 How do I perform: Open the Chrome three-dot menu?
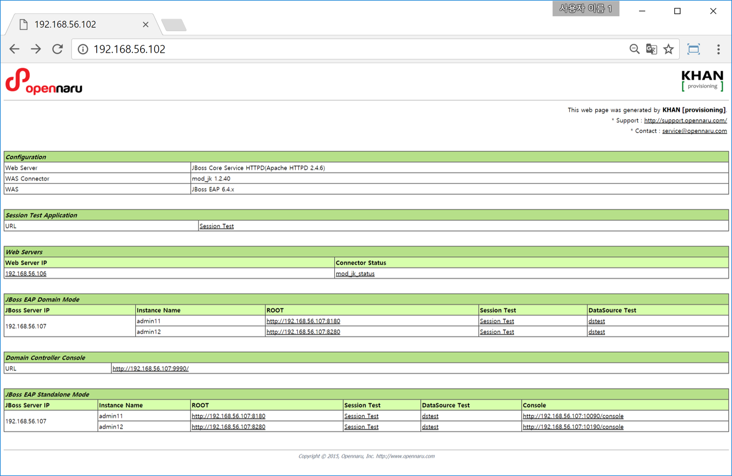click(x=718, y=49)
